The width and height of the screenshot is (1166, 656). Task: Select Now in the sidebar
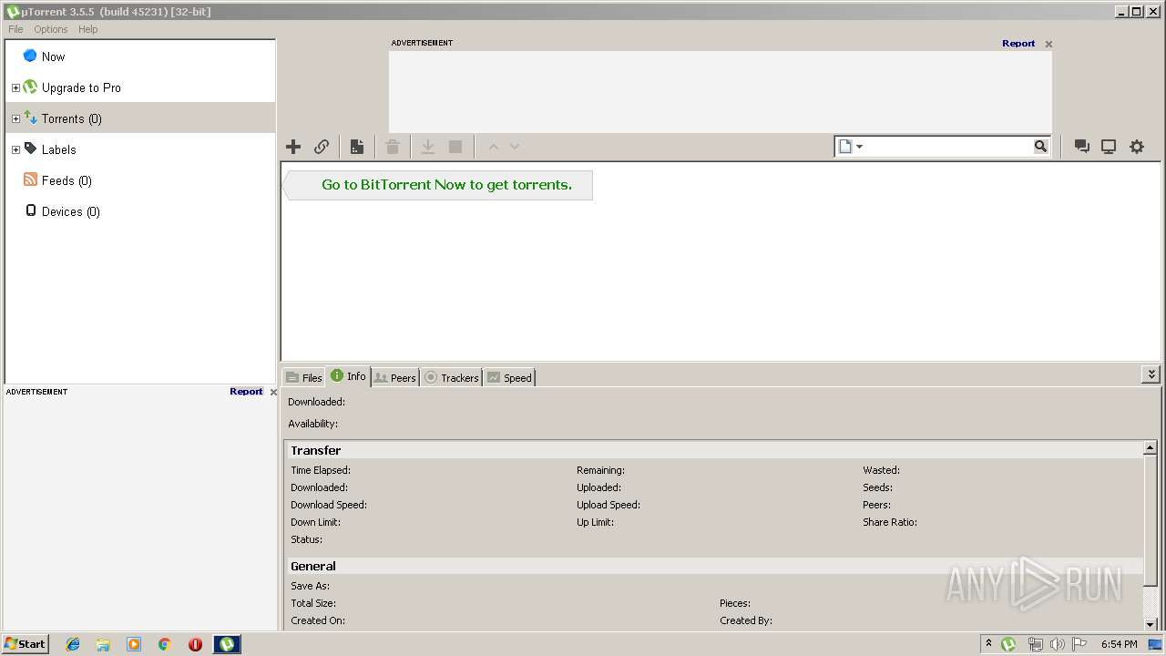point(139,56)
